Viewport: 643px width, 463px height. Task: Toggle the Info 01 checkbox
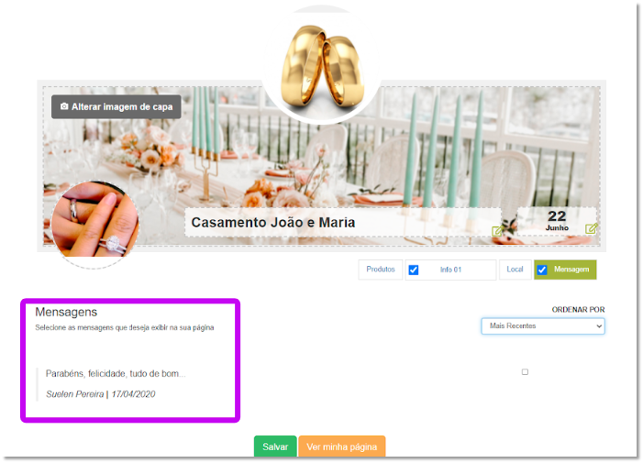(x=414, y=270)
